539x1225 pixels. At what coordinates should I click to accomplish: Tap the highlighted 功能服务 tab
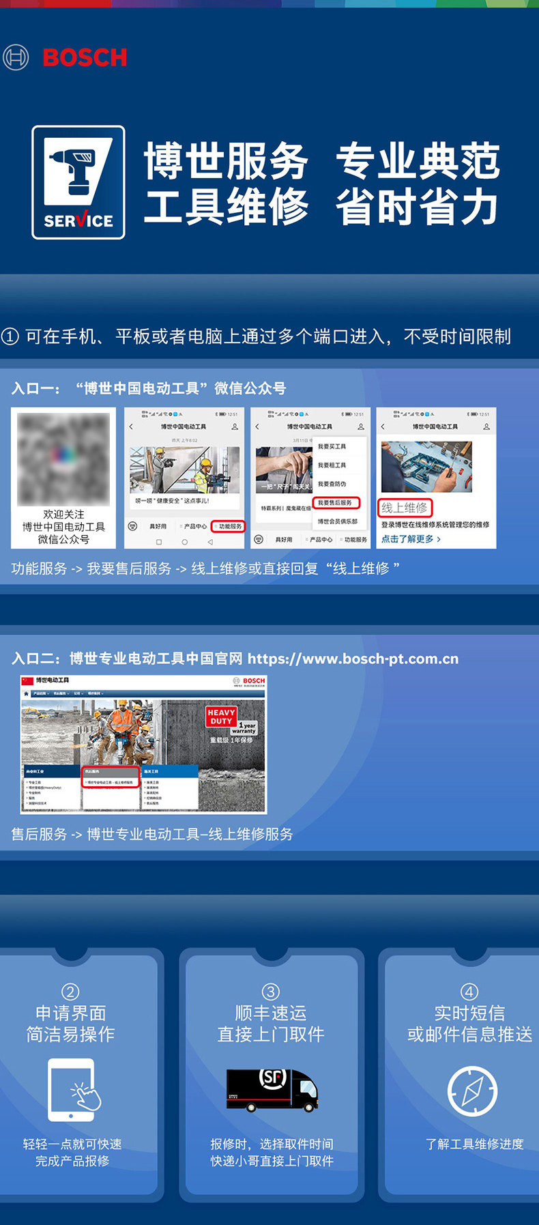tap(229, 526)
